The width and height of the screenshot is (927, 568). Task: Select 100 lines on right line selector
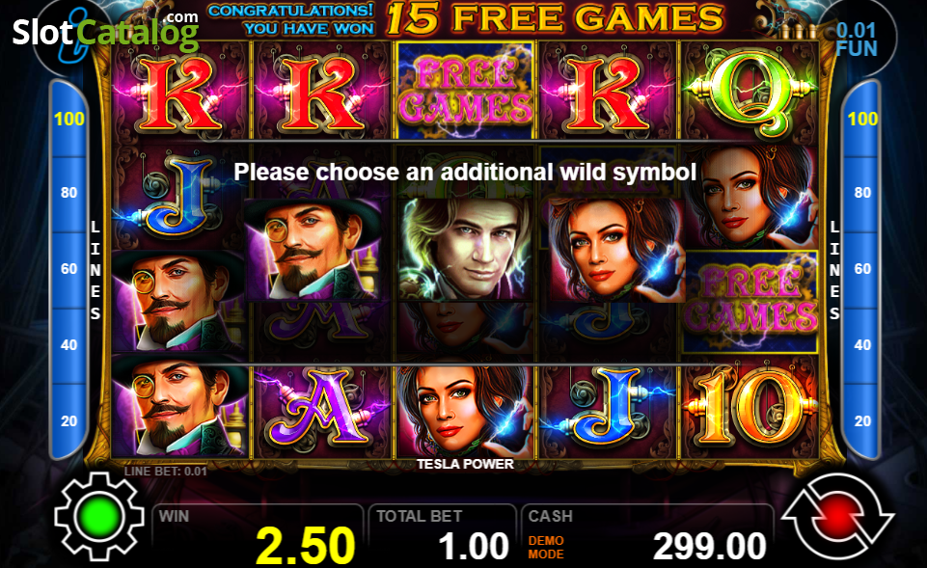tap(862, 119)
